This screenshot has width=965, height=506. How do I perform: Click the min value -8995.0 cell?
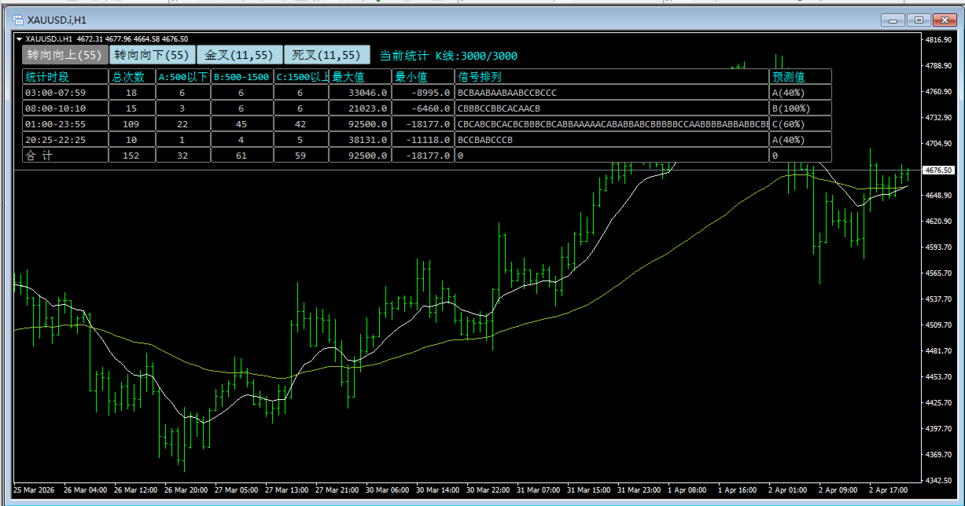pyautogui.click(x=423, y=93)
